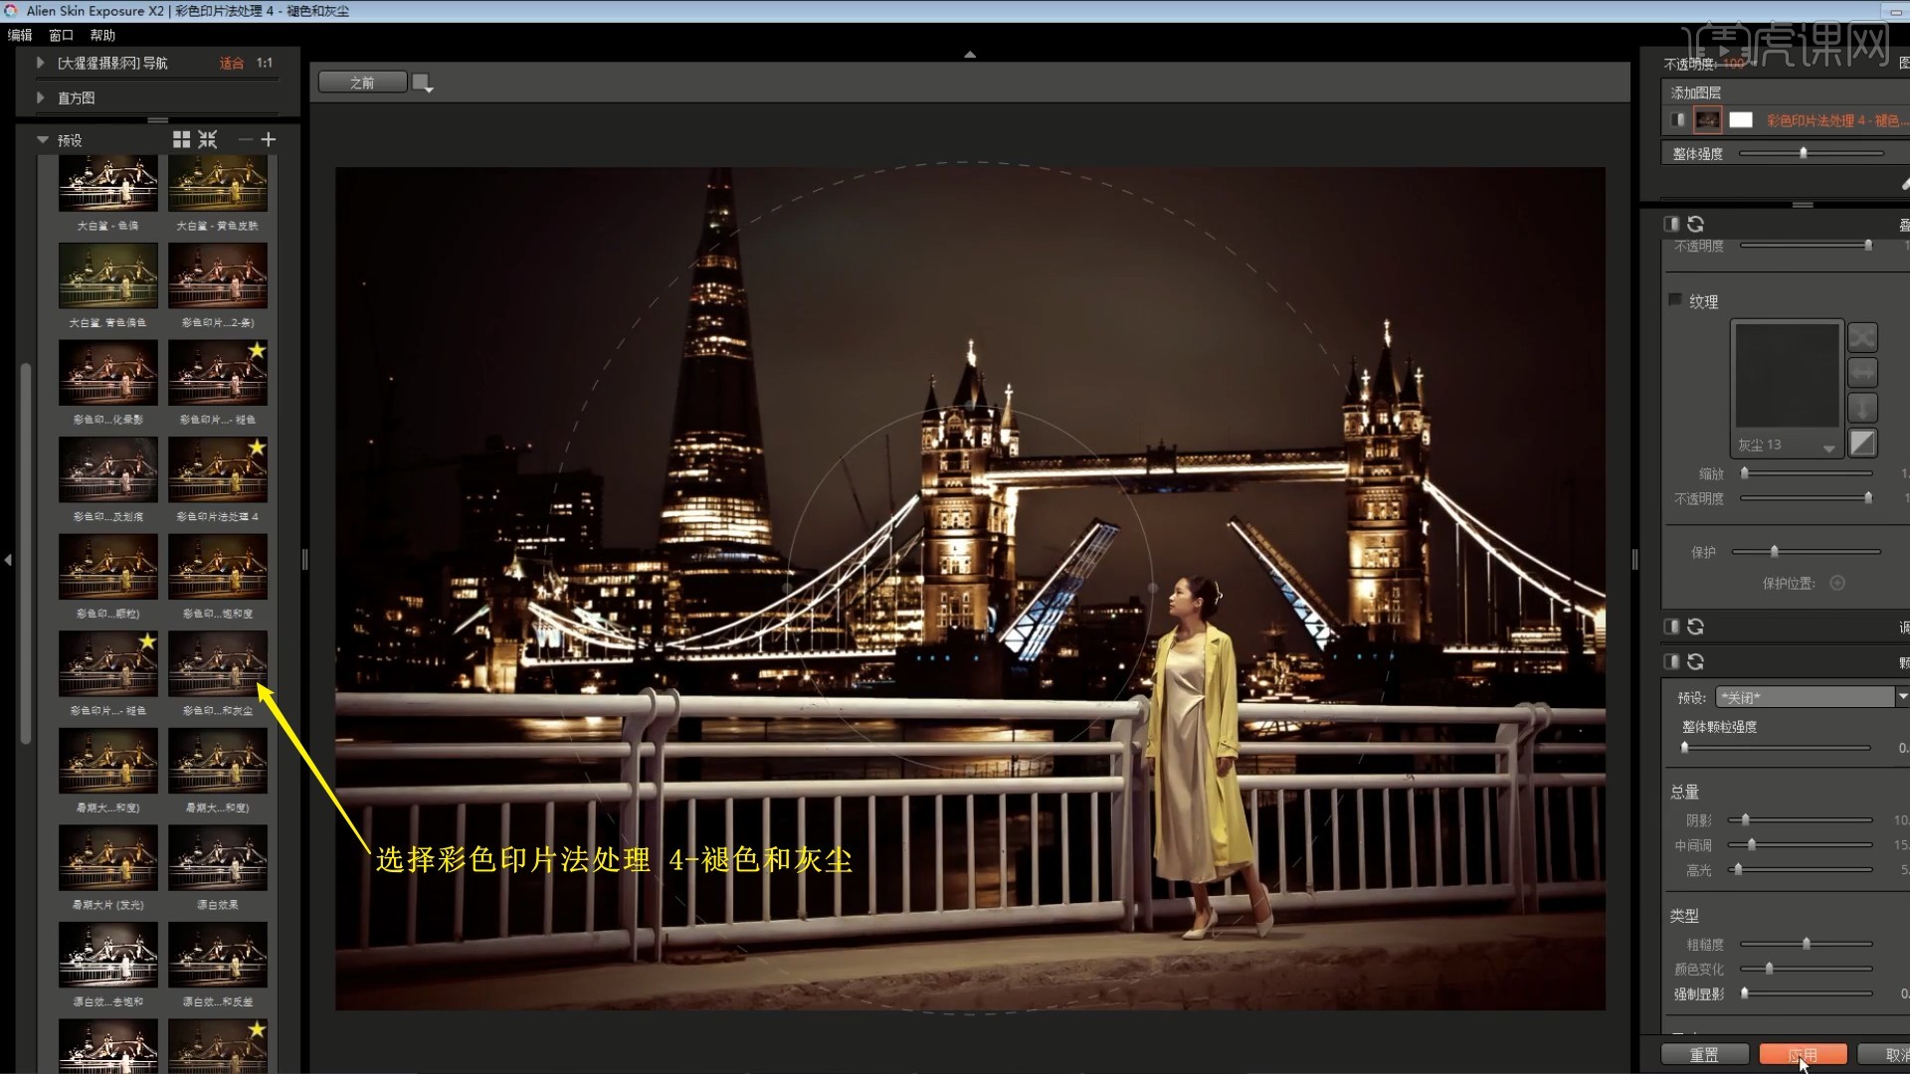Click the refresh icon above the 颗粒 grain panel
The image size is (1910, 1074).
1696,626
